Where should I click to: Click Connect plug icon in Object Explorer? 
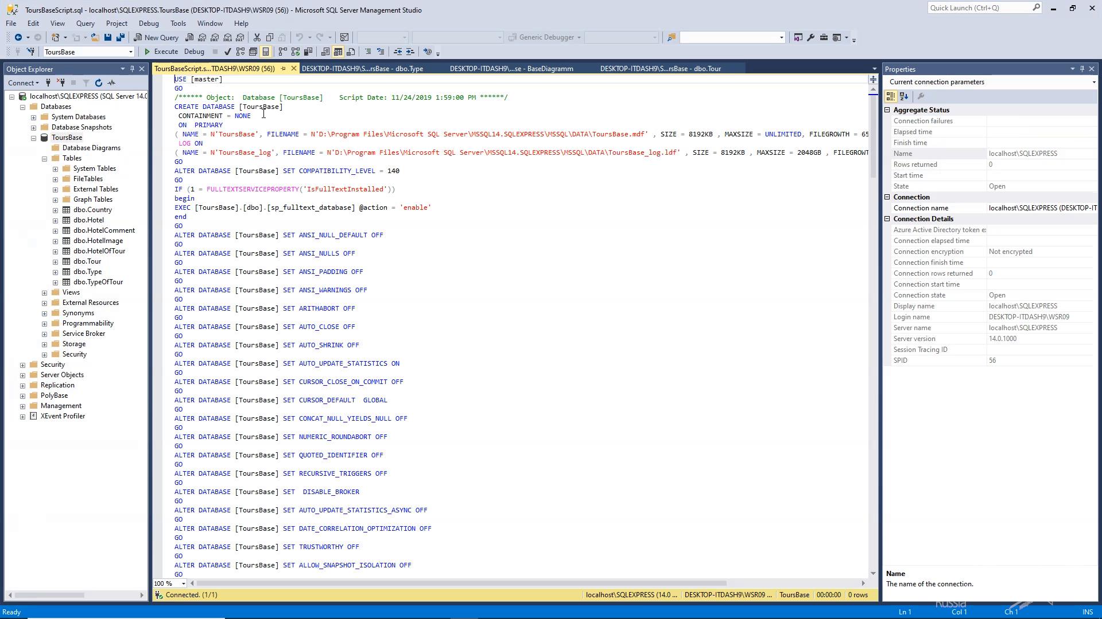tap(48, 83)
